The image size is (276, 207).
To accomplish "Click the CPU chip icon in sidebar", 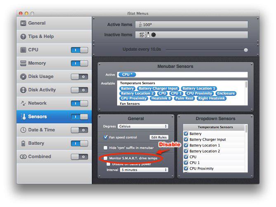I will (x=23, y=50).
